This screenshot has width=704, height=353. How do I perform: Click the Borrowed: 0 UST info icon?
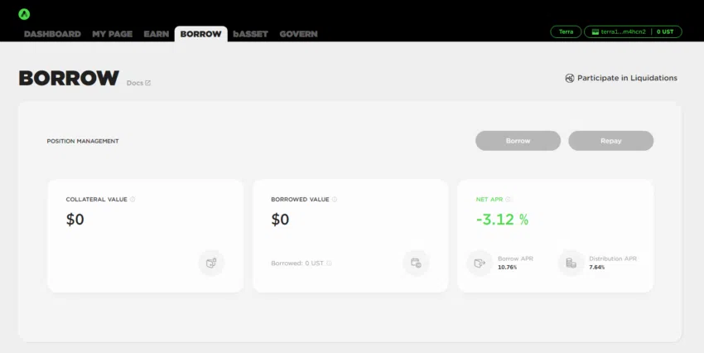pos(329,264)
